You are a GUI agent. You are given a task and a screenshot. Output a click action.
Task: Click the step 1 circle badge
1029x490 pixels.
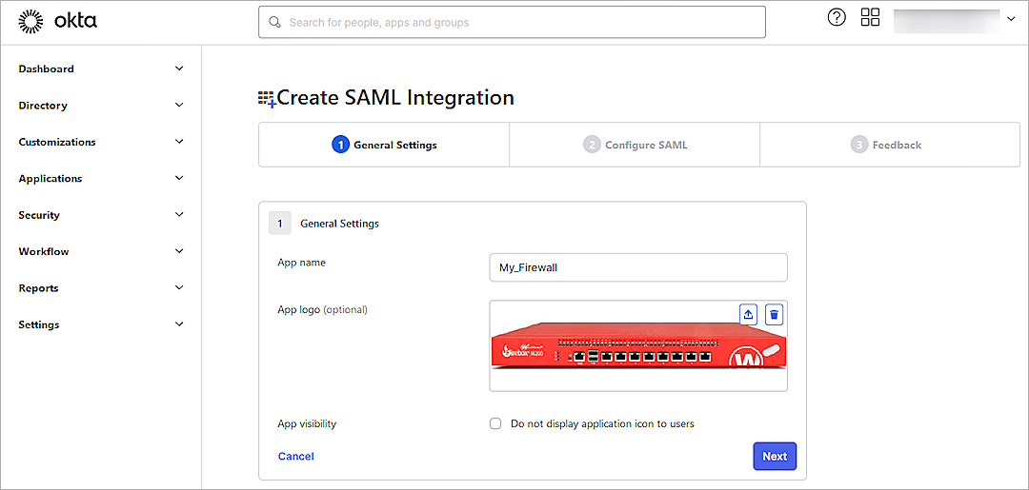[340, 145]
